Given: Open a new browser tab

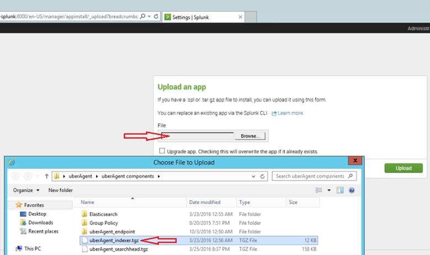Looking at the screenshot, I should (251, 17).
